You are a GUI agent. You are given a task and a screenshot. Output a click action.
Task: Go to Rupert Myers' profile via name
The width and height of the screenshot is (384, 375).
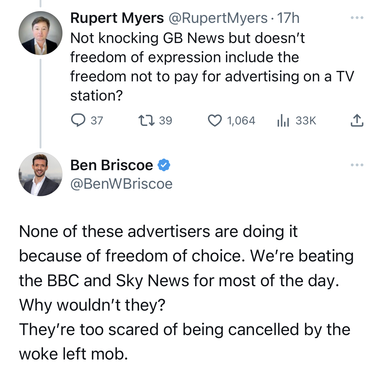point(117,18)
